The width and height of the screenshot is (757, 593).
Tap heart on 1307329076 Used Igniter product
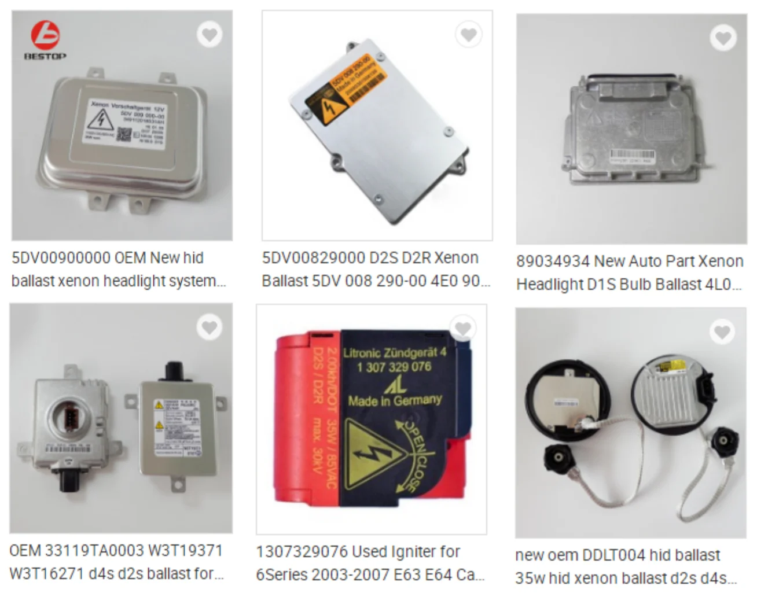(x=463, y=329)
